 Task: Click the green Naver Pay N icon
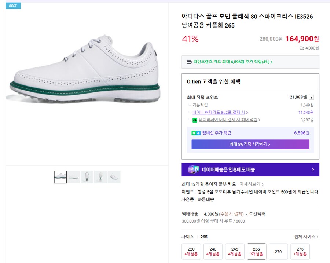[195, 120]
